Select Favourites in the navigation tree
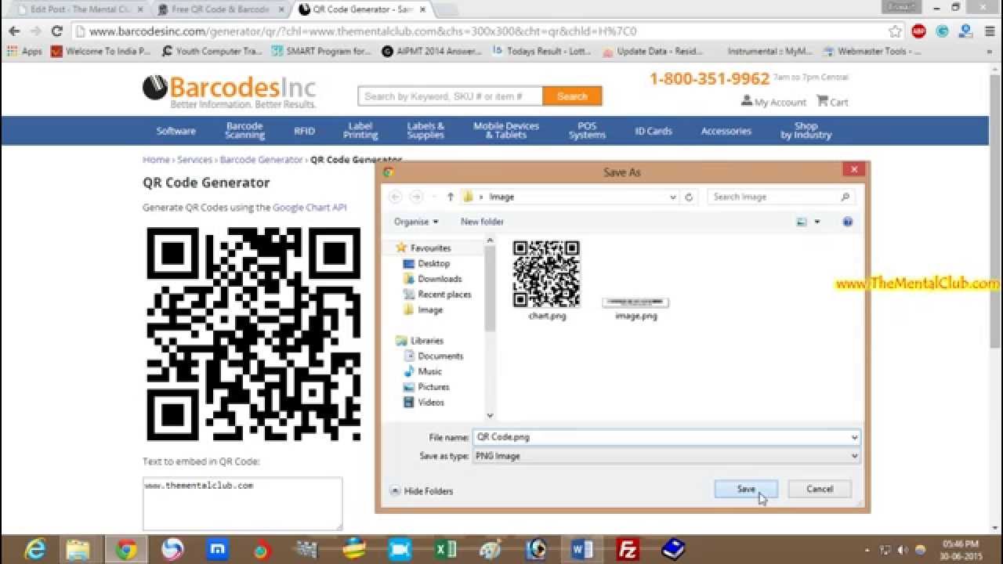Image resolution: width=1003 pixels, height=564 pixels. tap(430, 248)
